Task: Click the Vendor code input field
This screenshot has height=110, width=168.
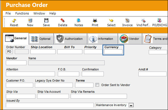Action: point(16,63)
